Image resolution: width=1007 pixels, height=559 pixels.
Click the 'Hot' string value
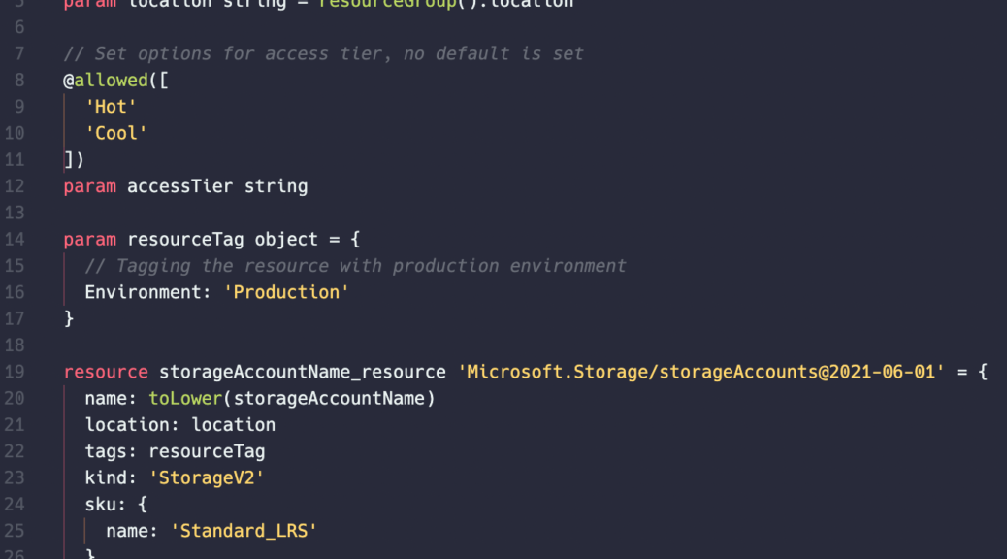point(111,107)
